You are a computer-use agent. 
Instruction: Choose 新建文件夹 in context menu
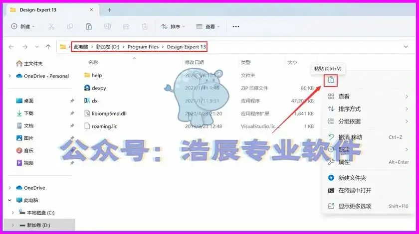(368, 178)
